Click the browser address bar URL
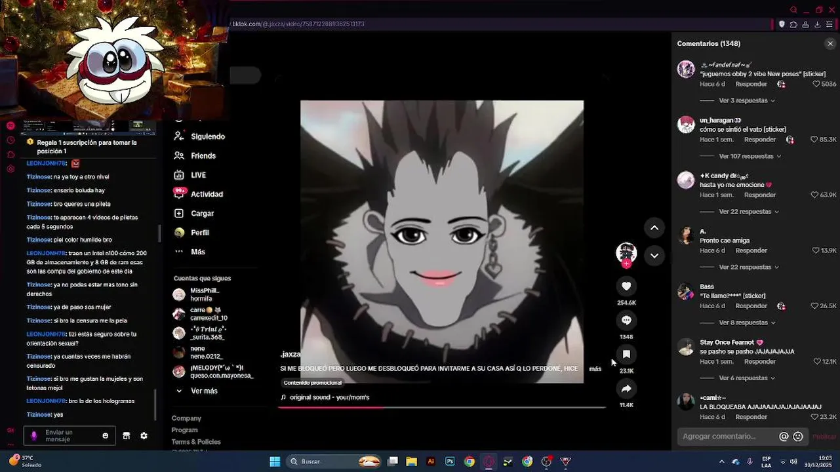Screen dimensions: 840x472 tap(298, 24)
